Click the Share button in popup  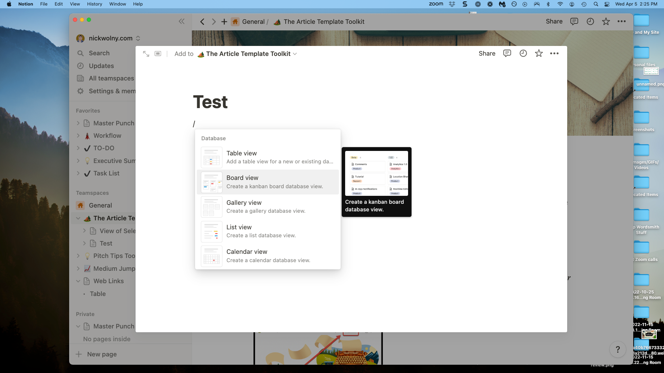pos(487,54)
